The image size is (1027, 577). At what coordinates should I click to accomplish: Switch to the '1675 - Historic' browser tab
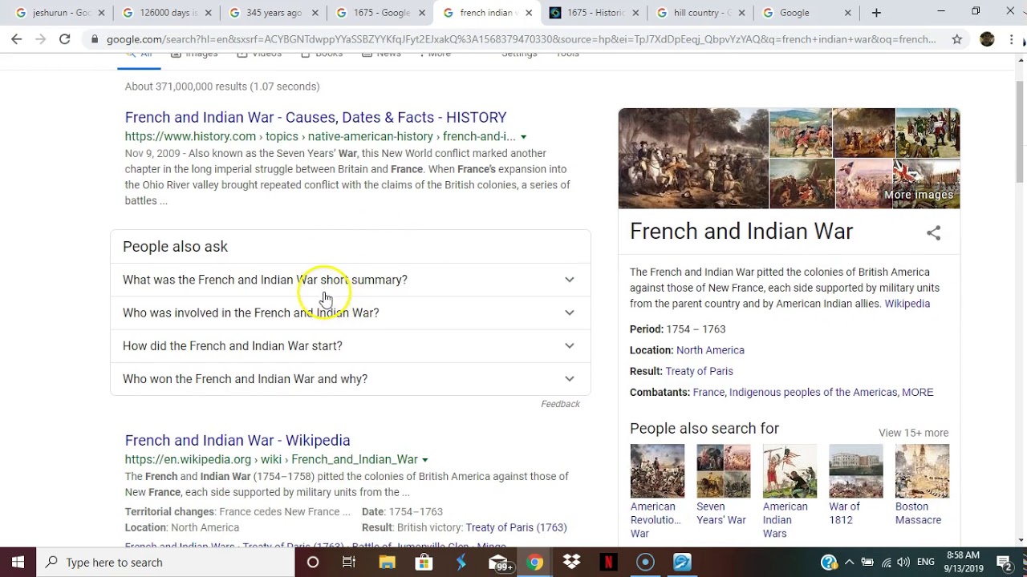594,13
